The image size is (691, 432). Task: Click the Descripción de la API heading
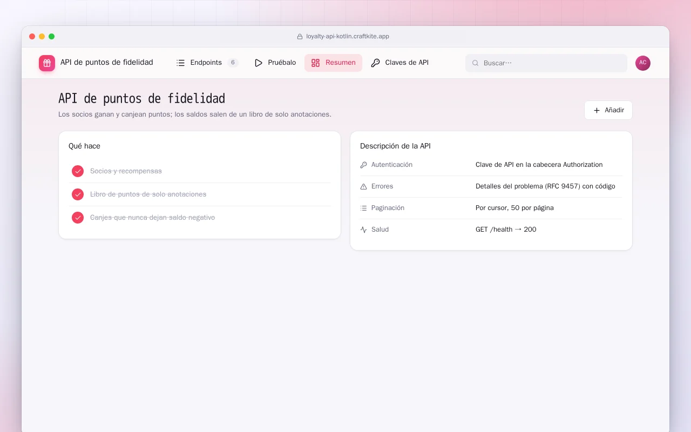click(x=395, y=146)
